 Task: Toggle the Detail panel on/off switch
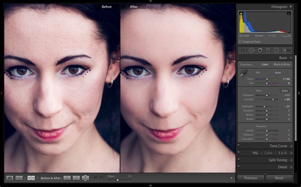pos(239,167)
